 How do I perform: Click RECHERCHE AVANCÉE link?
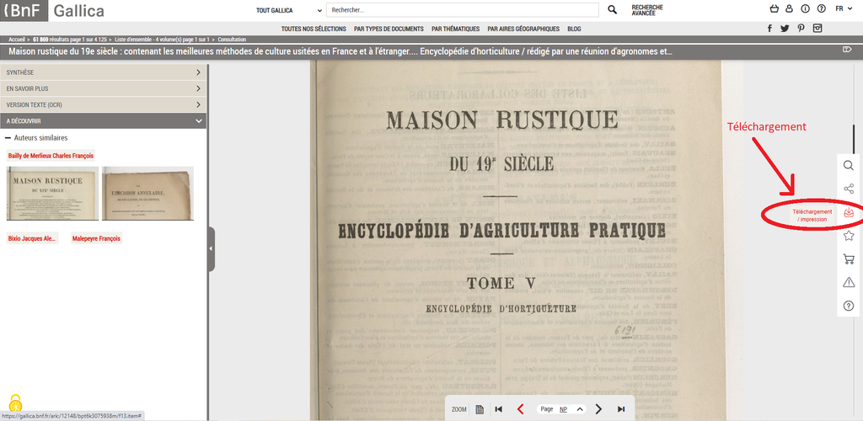point(647,10)
